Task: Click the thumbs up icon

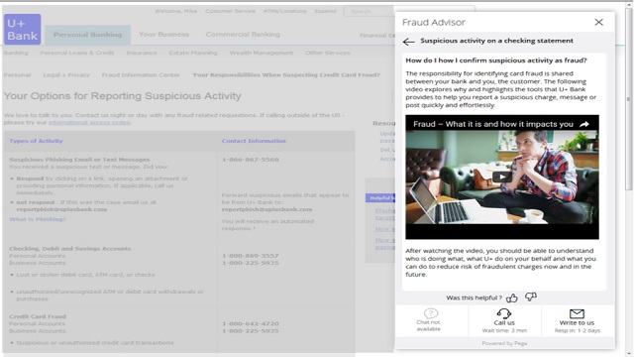Action: [512, 297]
